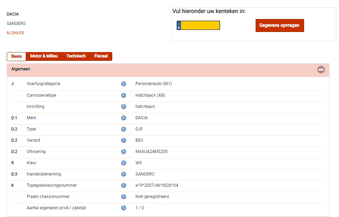Viewport: 339px width, 217px height.
Task: Click info icon beside Handelsbenaming
Action: [x=124, y=174]
